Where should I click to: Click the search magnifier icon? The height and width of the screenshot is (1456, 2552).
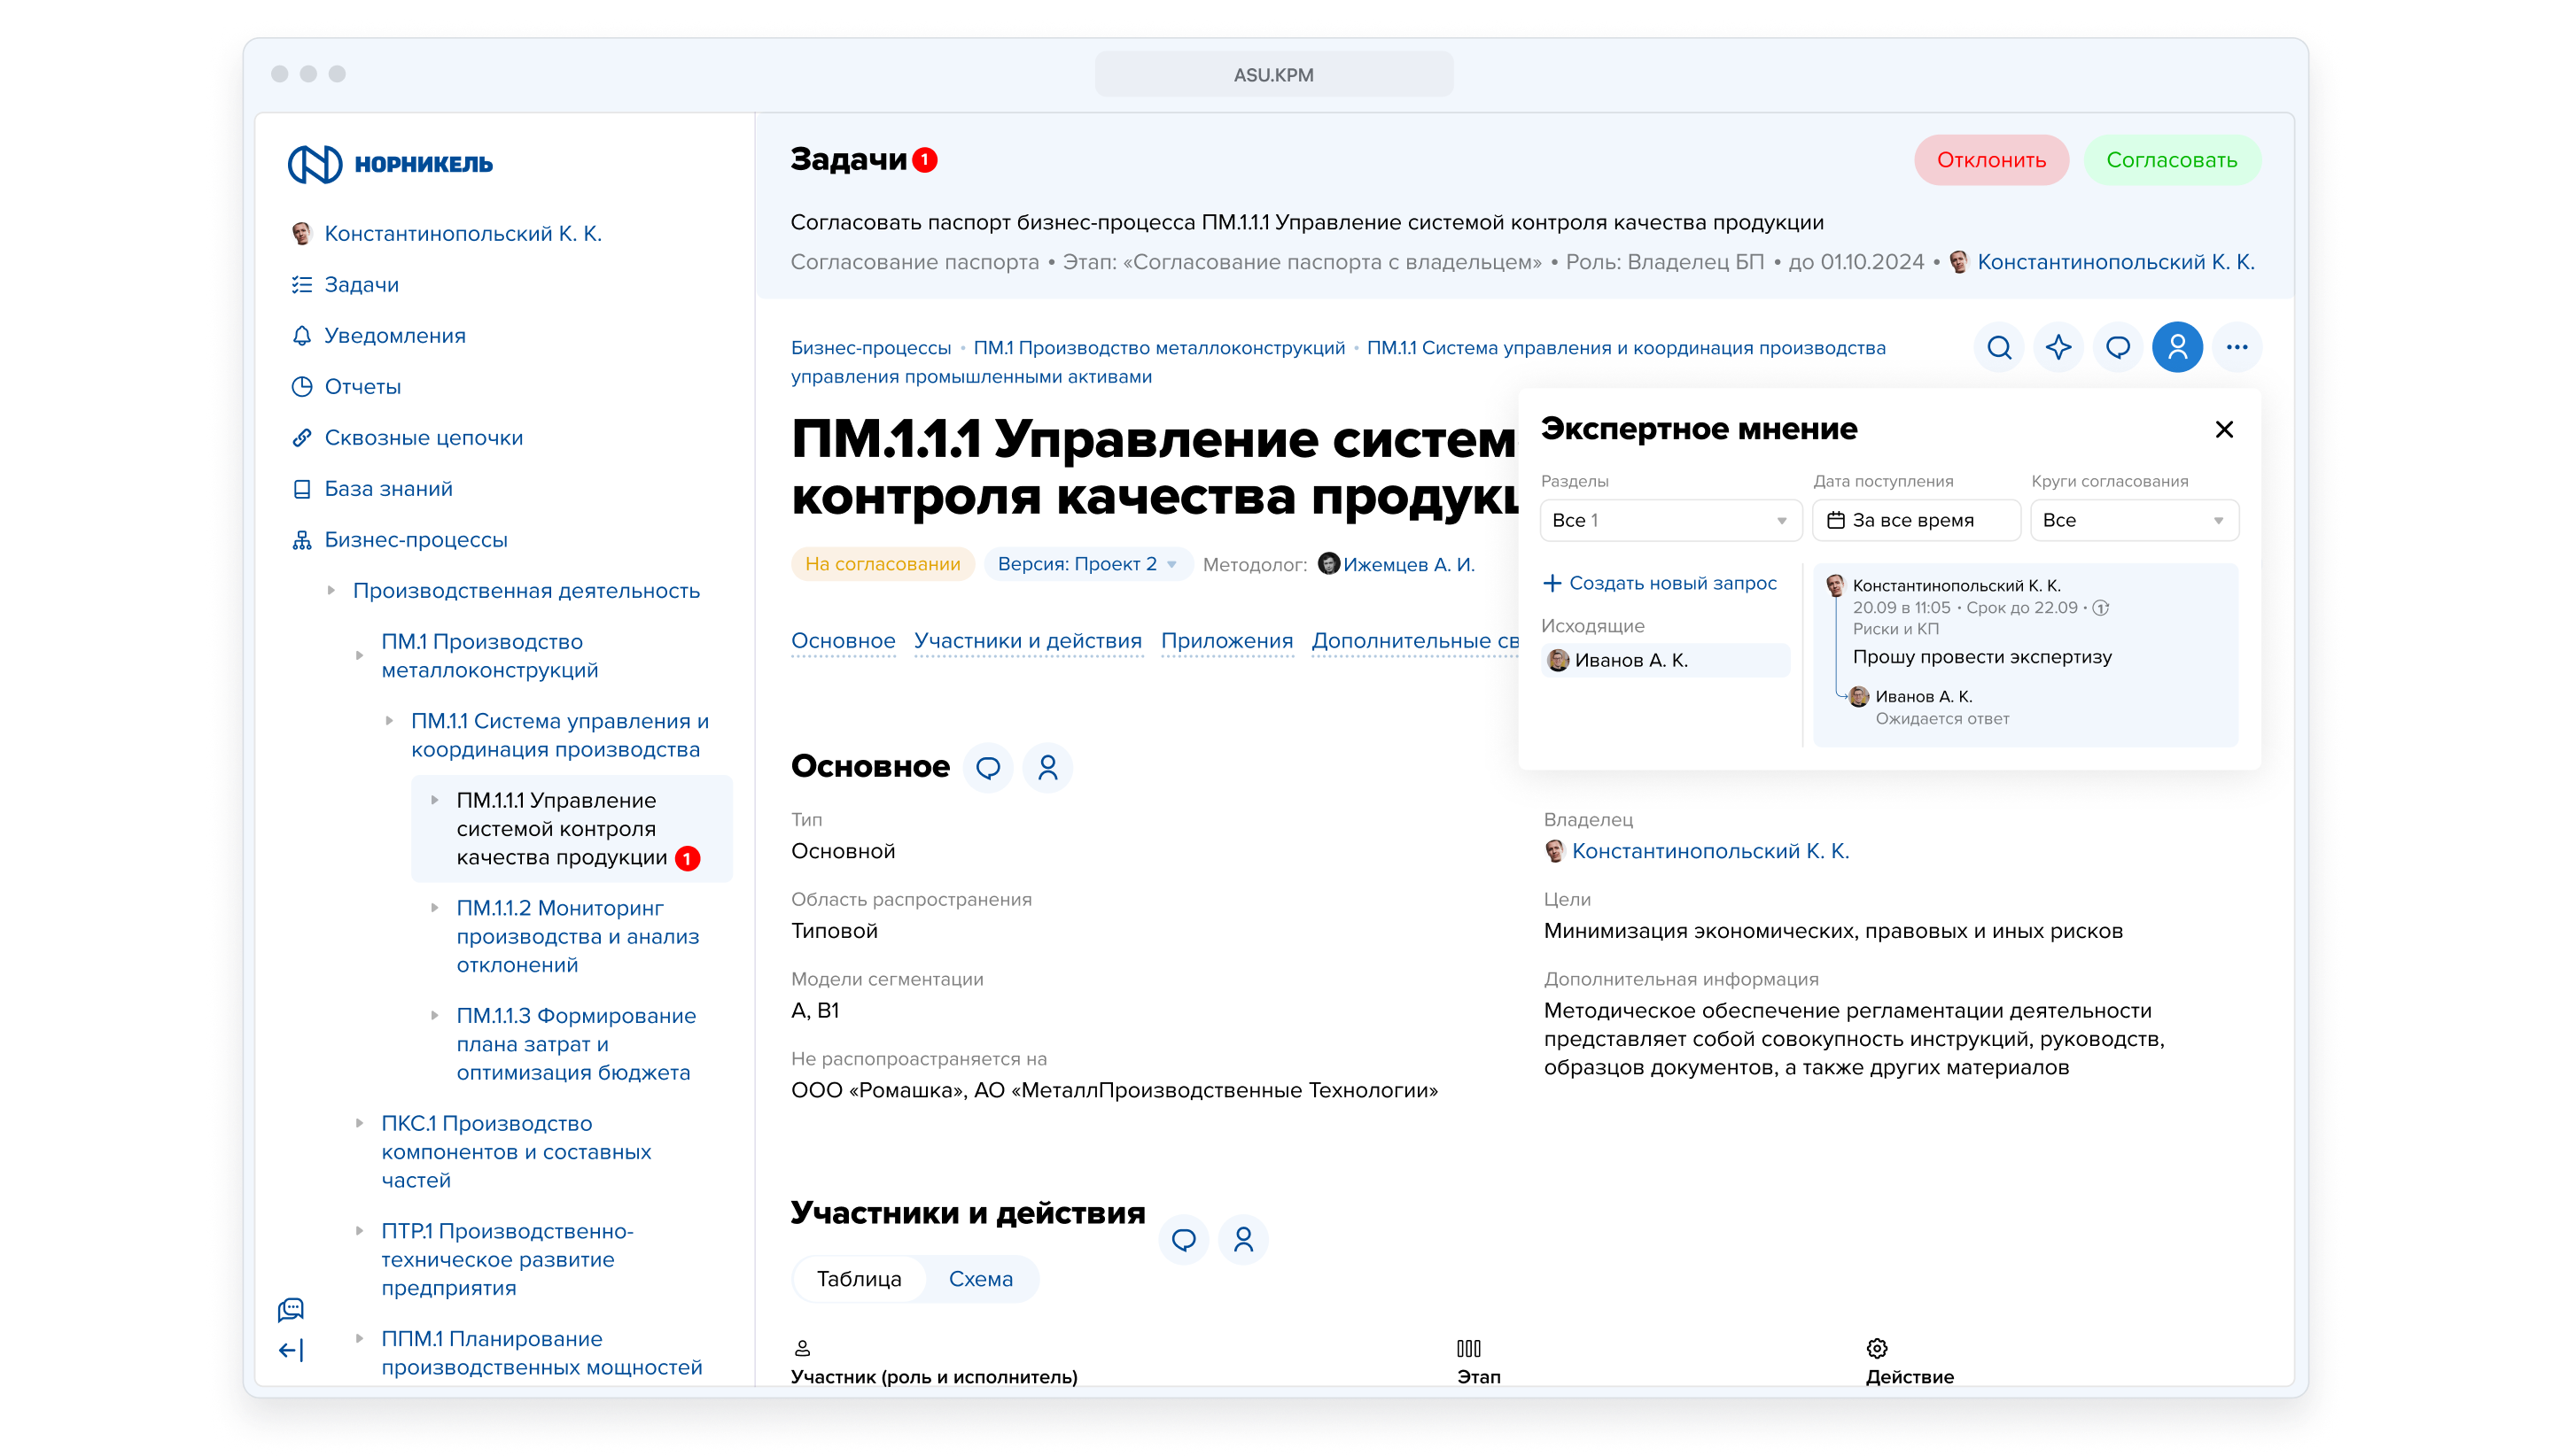tap(1999, 347)
